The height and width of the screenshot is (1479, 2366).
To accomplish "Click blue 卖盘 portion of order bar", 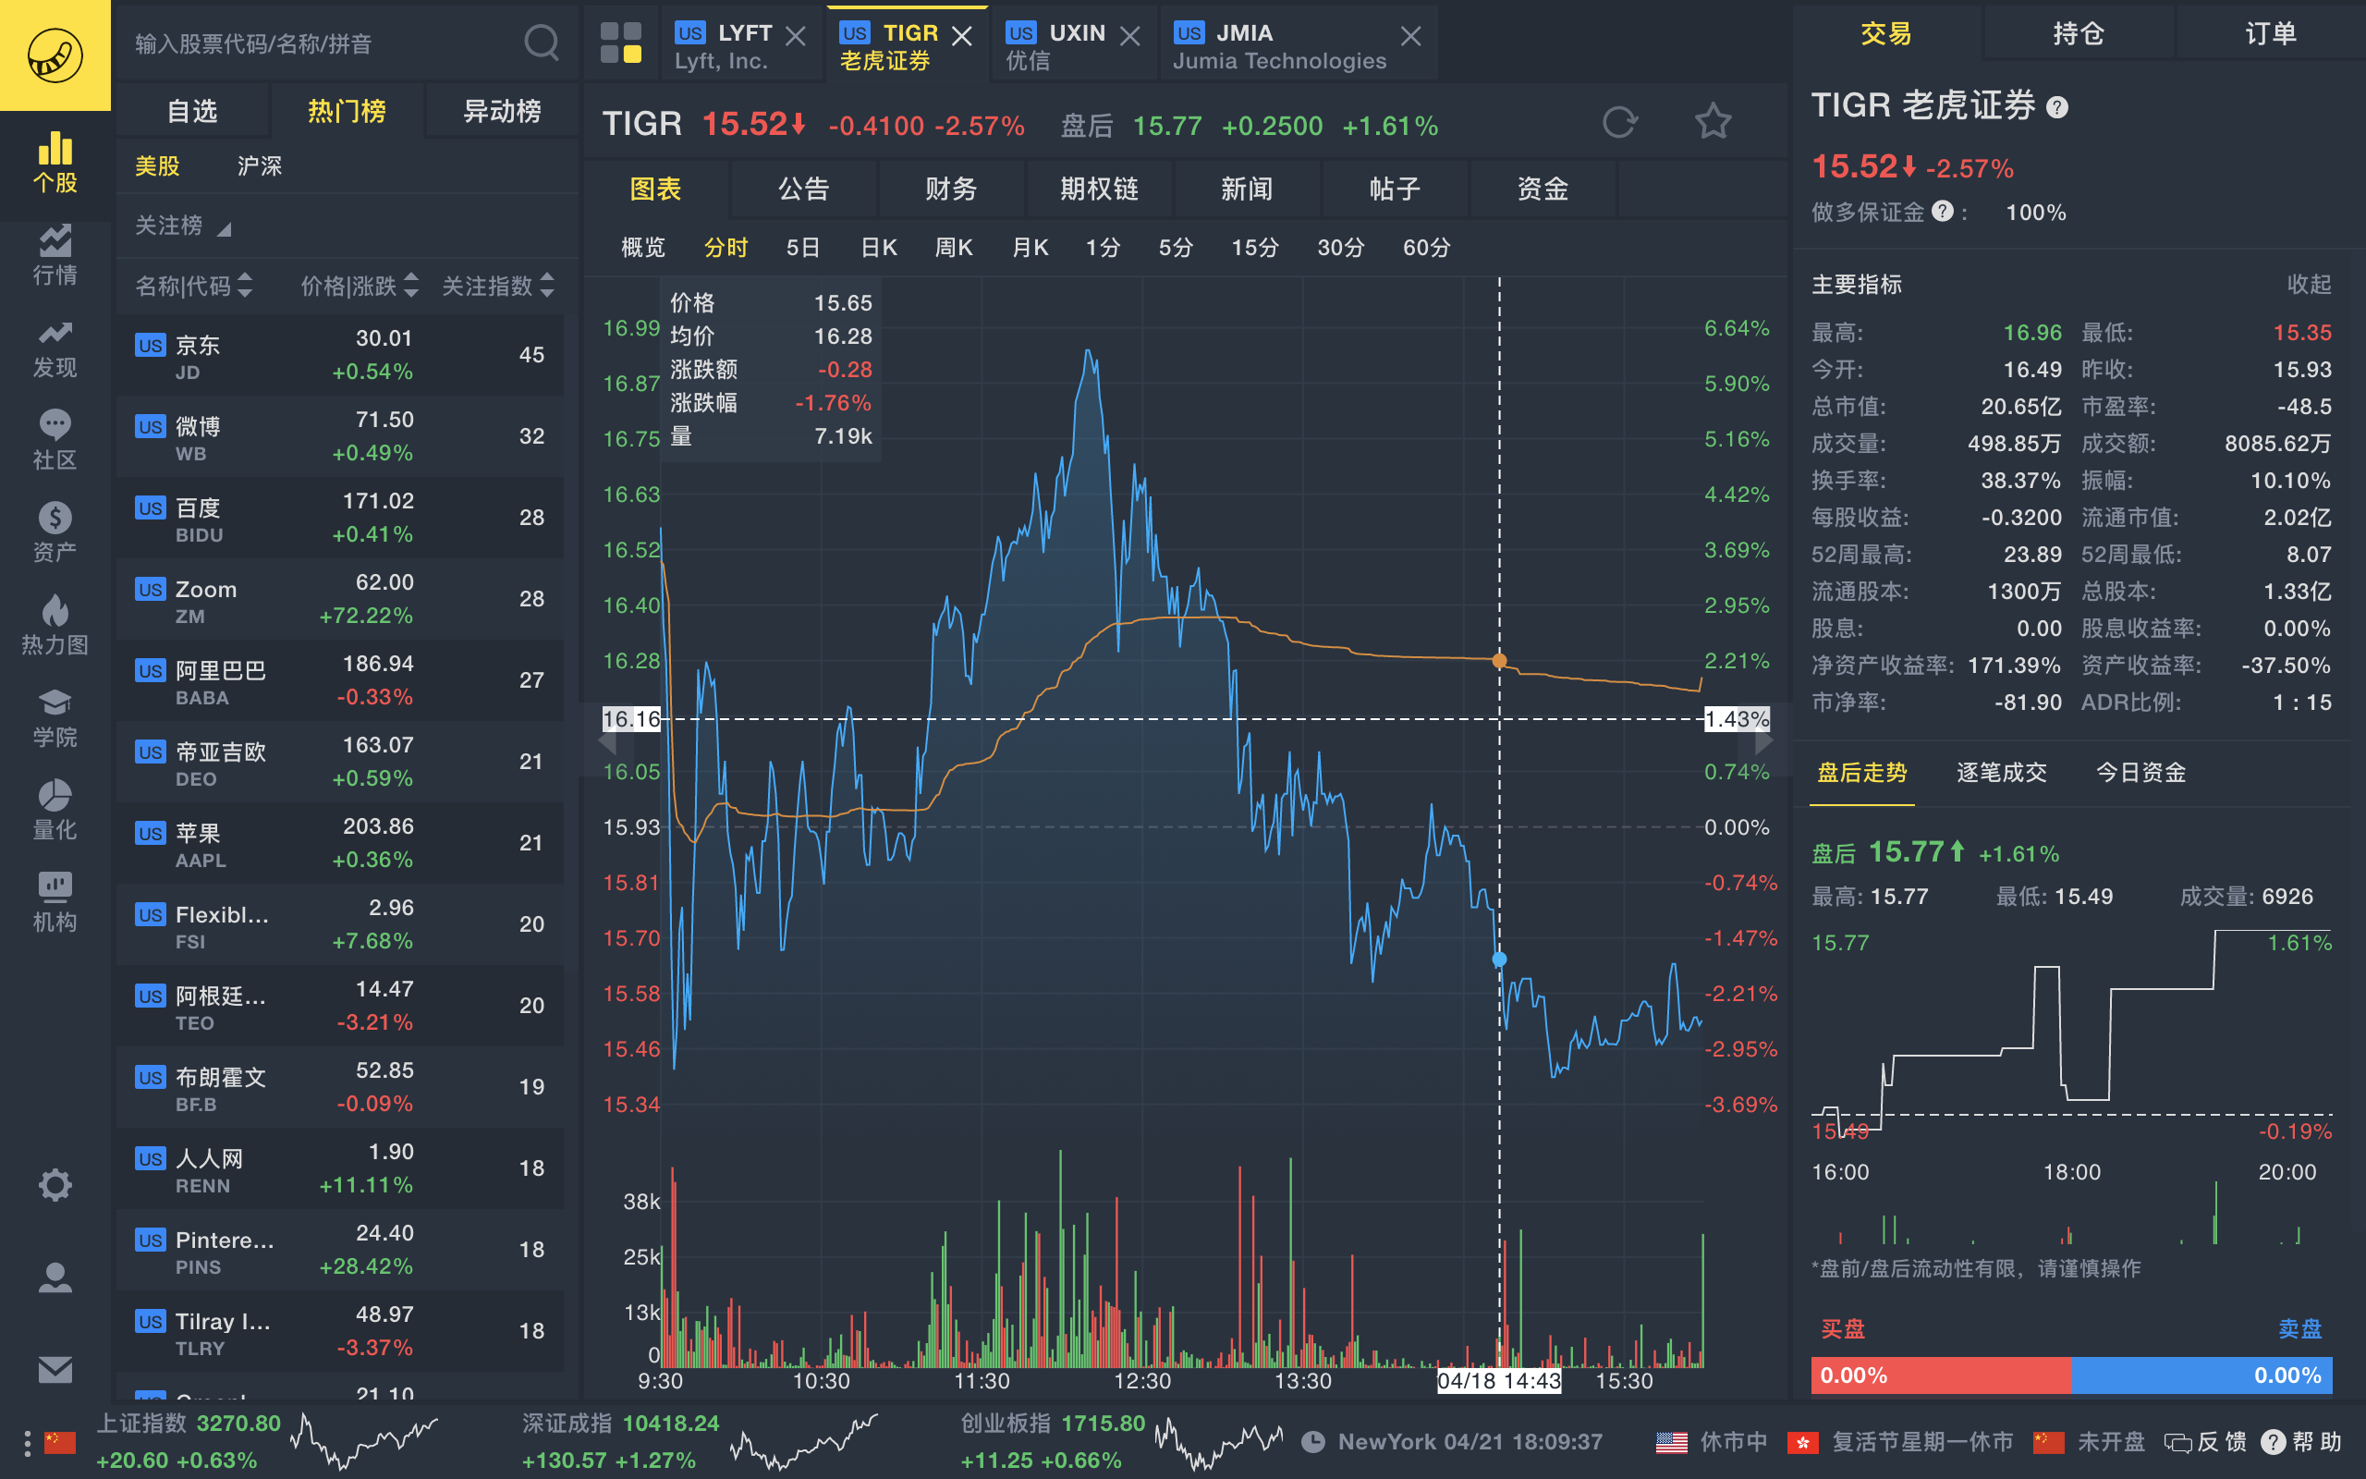I will pos(2201,1375).
